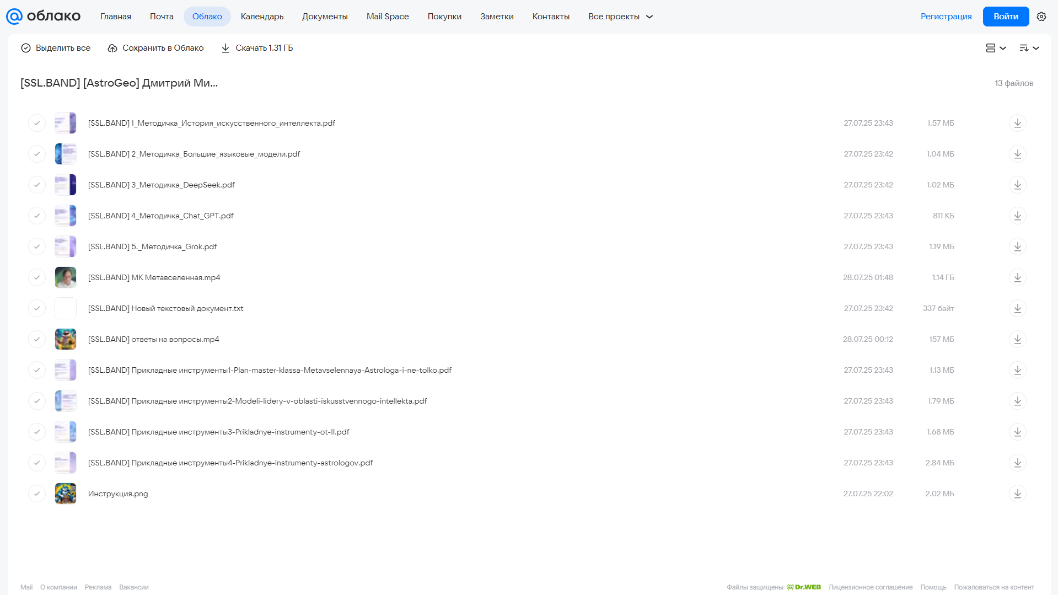
Task: Download ответы на вопросы.mp4 file
Action: (1017, 339)
